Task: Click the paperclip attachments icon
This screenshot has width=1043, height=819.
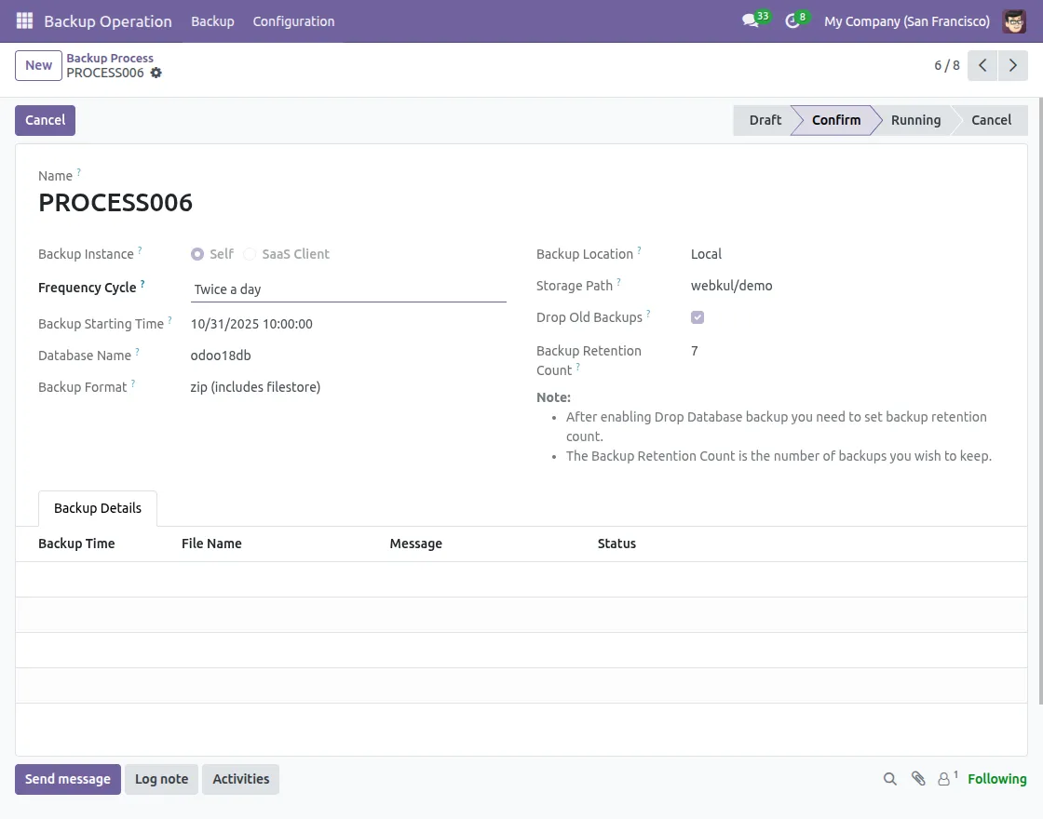Action: pos(918,779)
